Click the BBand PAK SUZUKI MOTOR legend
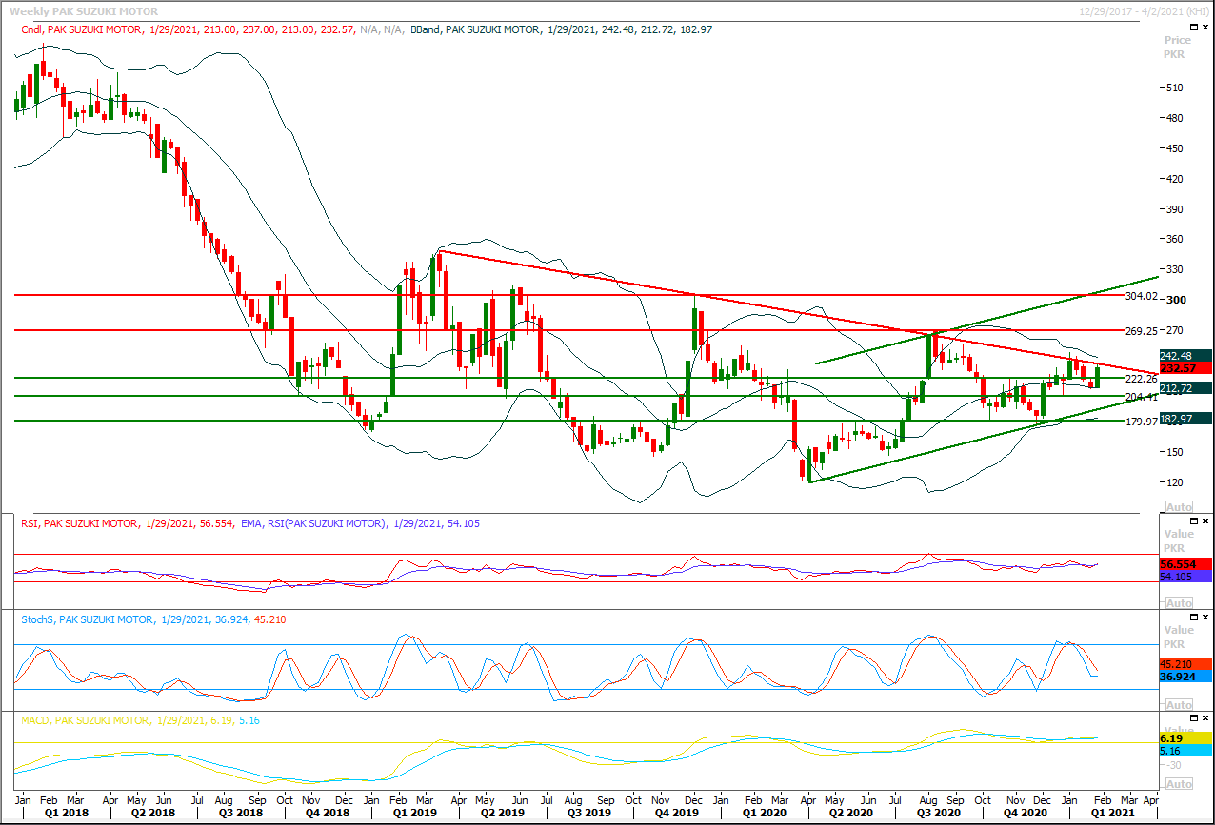 476,29
